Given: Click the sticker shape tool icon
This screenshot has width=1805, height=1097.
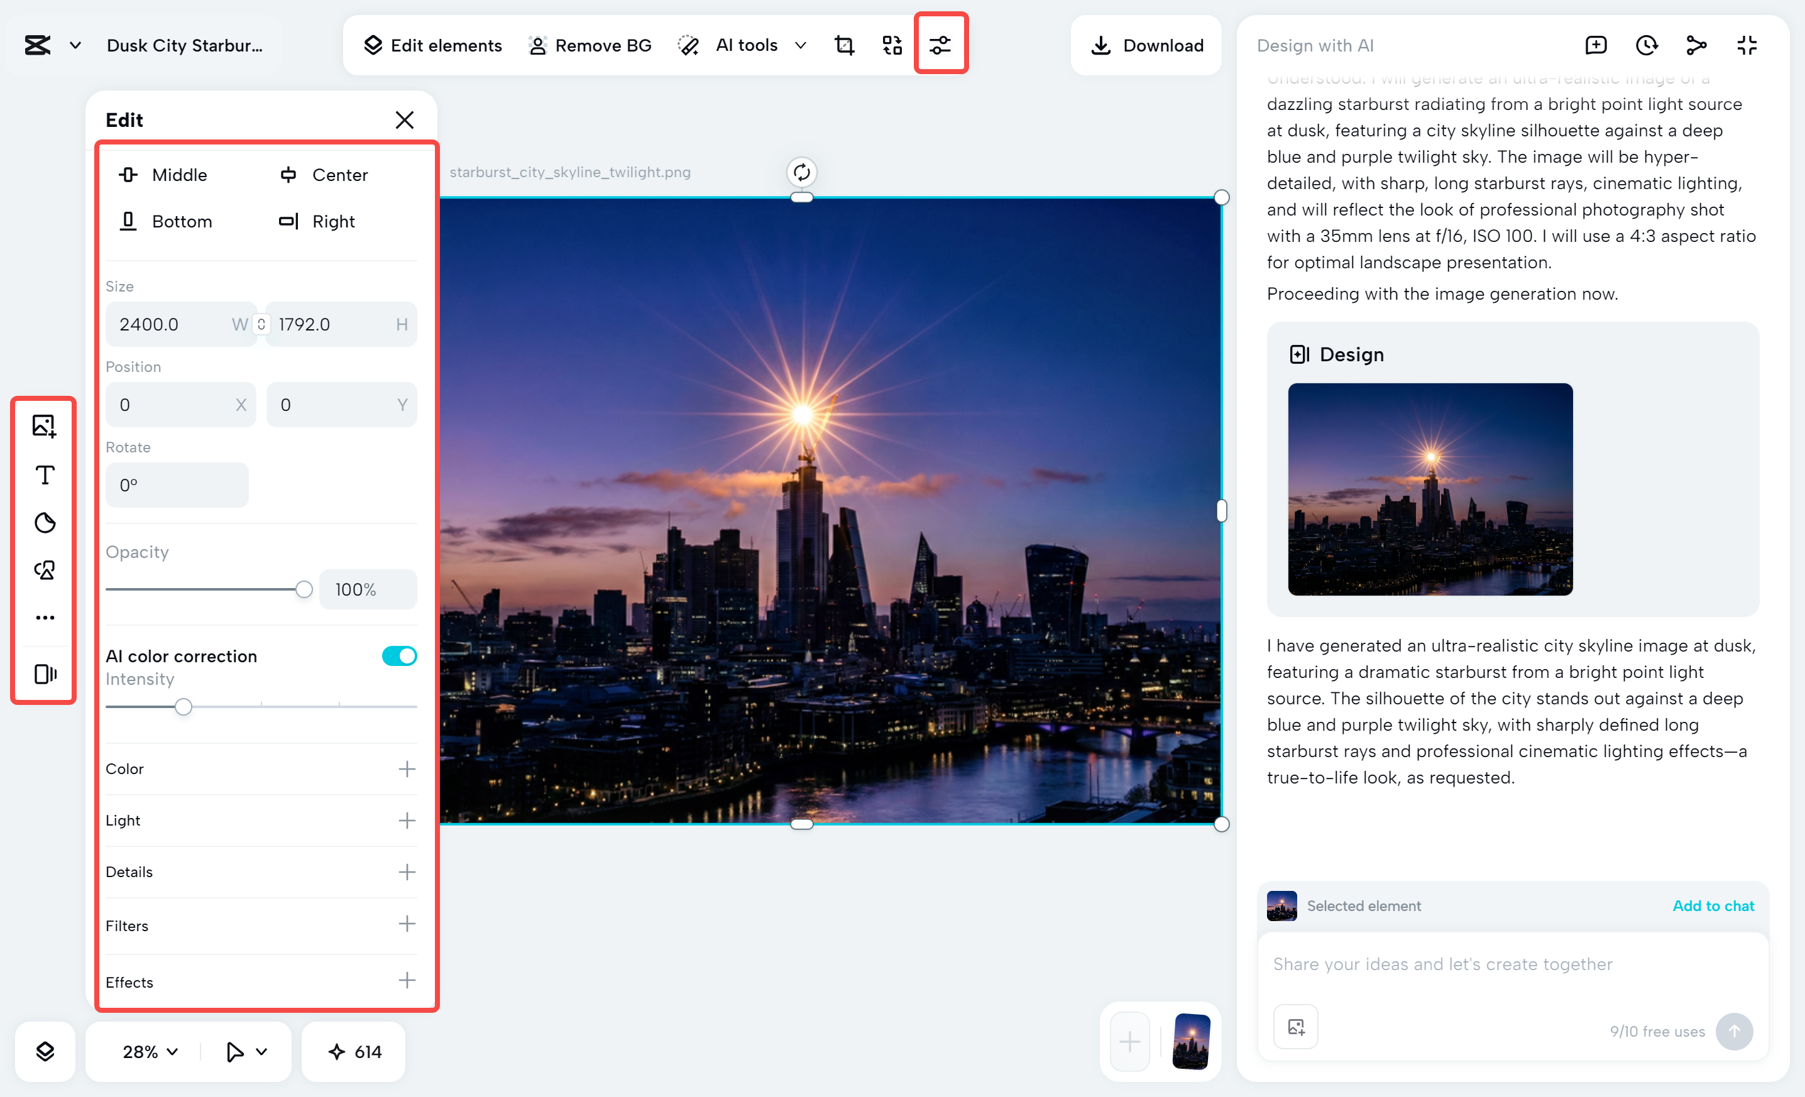Looking at the screenshot, I should pyautogui.click(x=45, y=522).
